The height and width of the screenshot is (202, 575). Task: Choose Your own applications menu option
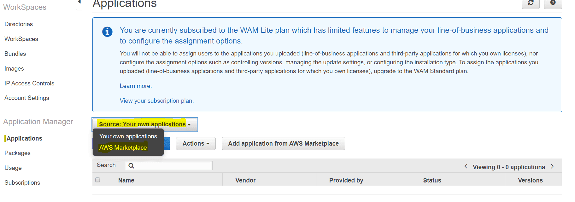(128, 136)
